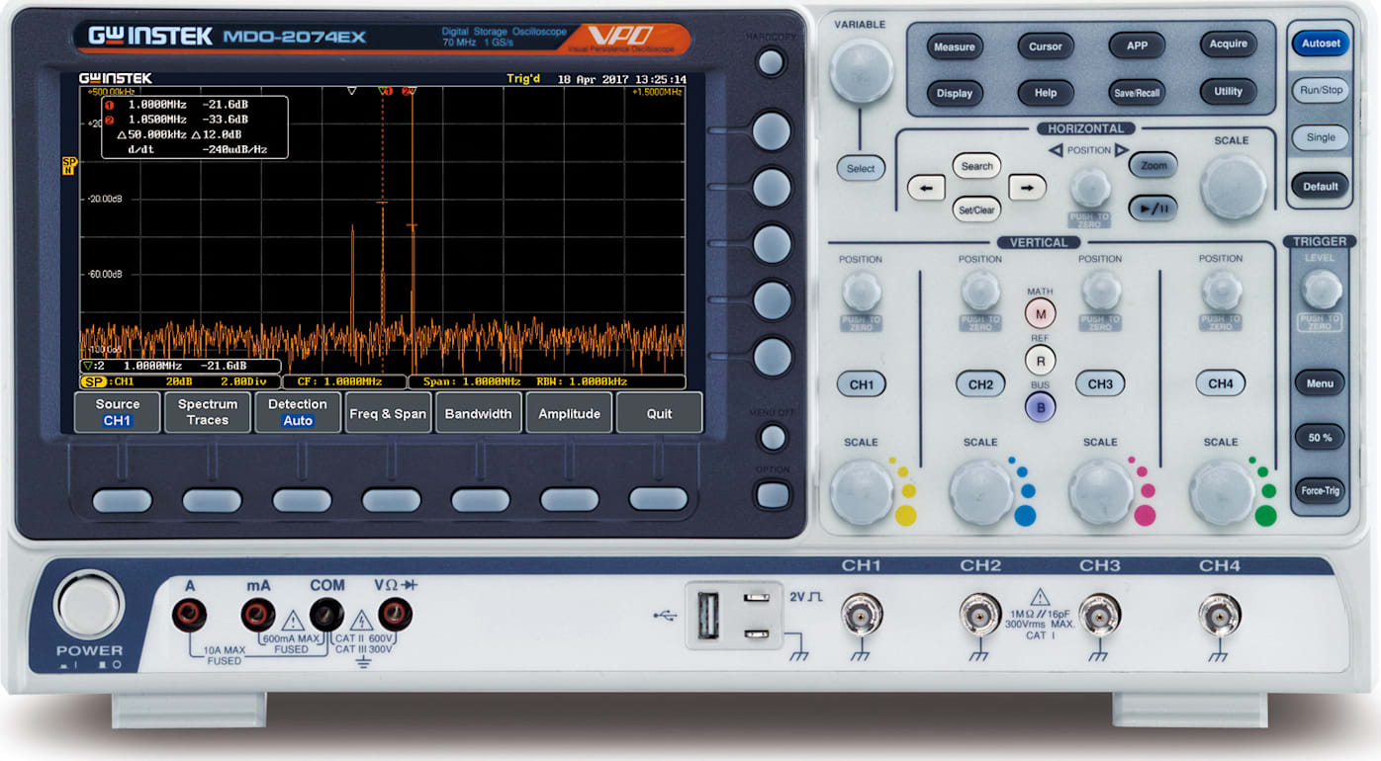Open the Amplitude on-screen menu
This screenshot has width=1381, height=761.
pos(569,412)
